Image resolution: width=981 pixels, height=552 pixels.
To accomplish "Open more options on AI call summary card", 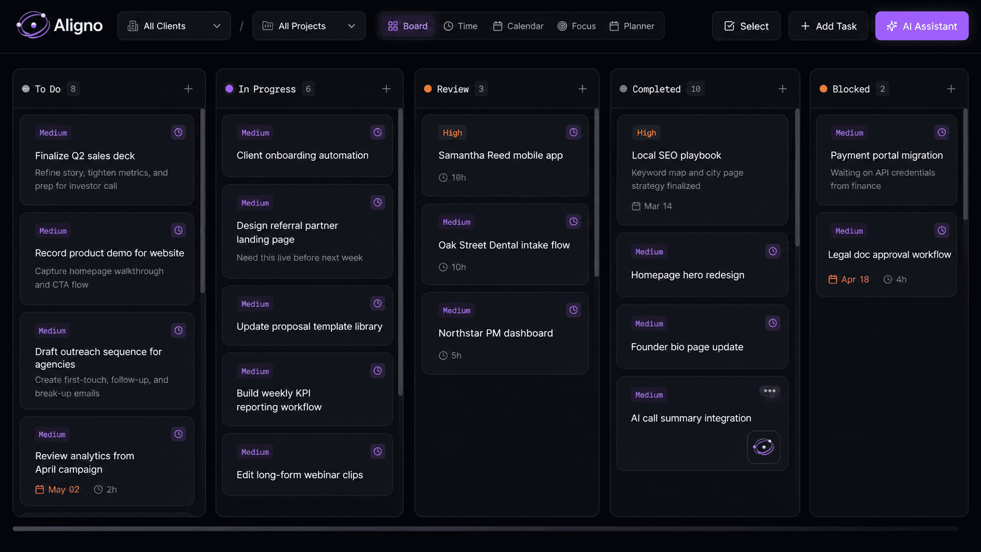I will pos(770,391).
